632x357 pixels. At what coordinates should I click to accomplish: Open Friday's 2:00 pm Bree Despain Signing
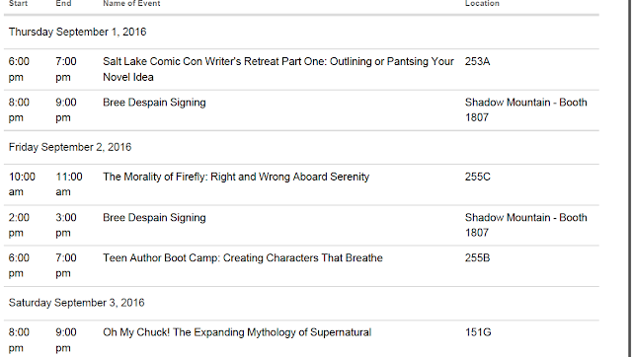(154, 217)
